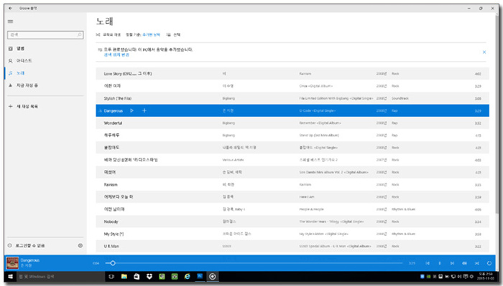The image size is (503, 286).
Task: Click the Windows taskbar search box
Action: pos(60,277)
